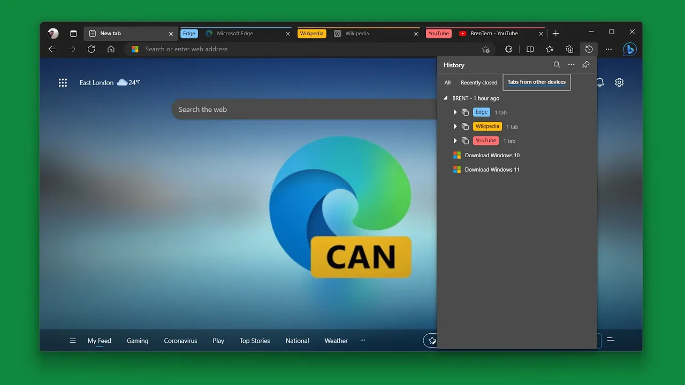Search history with magnifier icon
This screenshot has width=685, height=385.
557,65
